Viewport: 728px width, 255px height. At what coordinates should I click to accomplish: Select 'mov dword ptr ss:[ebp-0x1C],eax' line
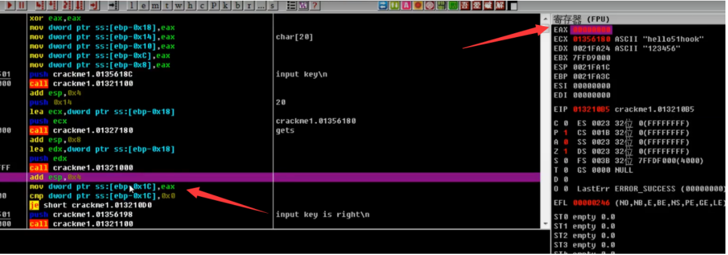coord(102,187)
